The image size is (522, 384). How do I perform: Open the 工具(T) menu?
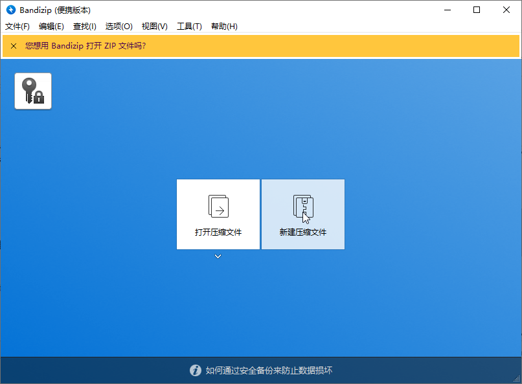tap(189, 27)
